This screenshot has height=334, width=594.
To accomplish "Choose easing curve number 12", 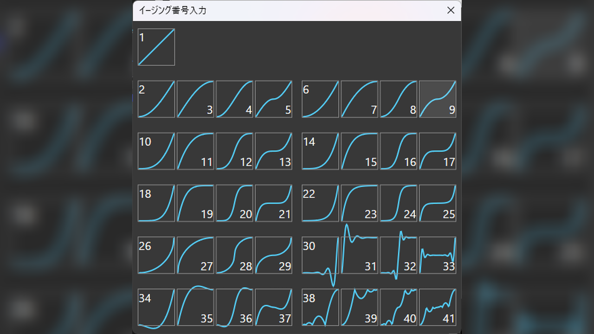I will coord(234,151).
